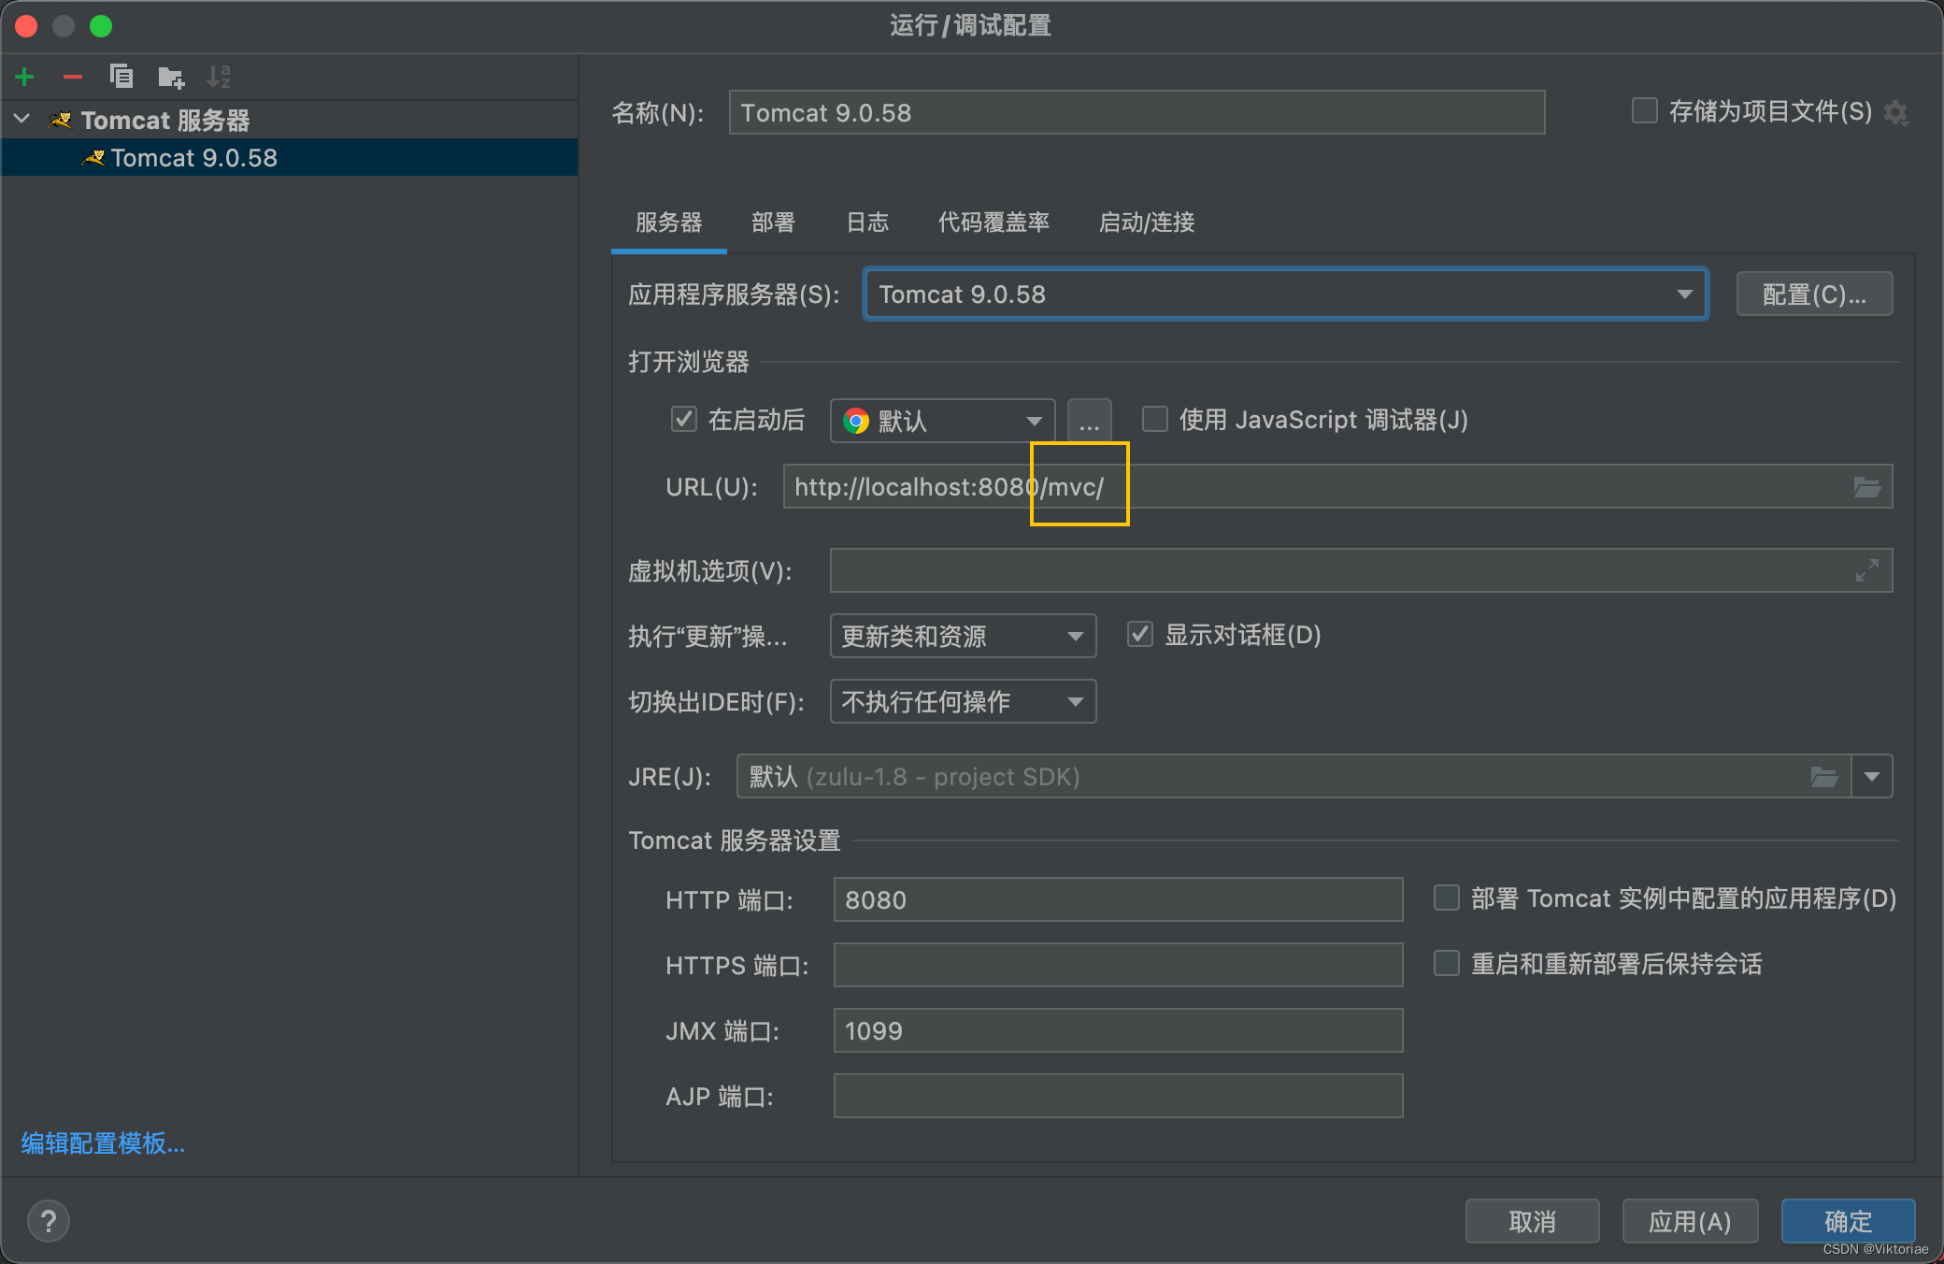Switch to the 启动/连接 tab

[x=1146, y=223]
